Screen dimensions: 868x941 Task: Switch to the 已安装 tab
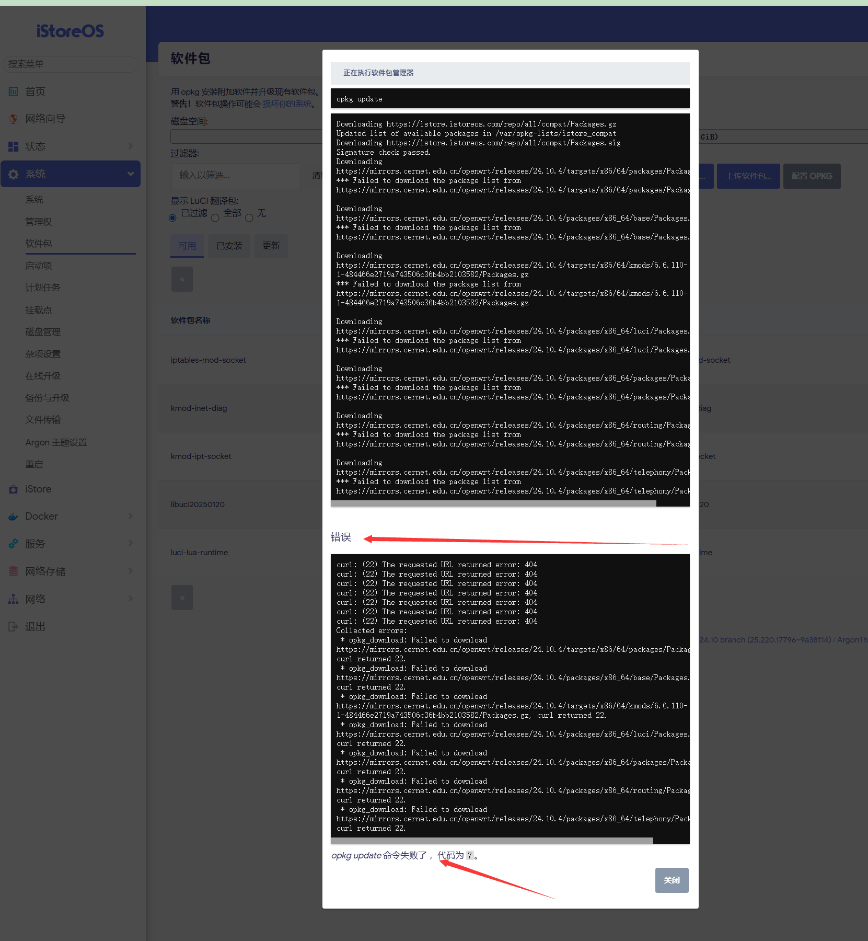tap(229, 246)
